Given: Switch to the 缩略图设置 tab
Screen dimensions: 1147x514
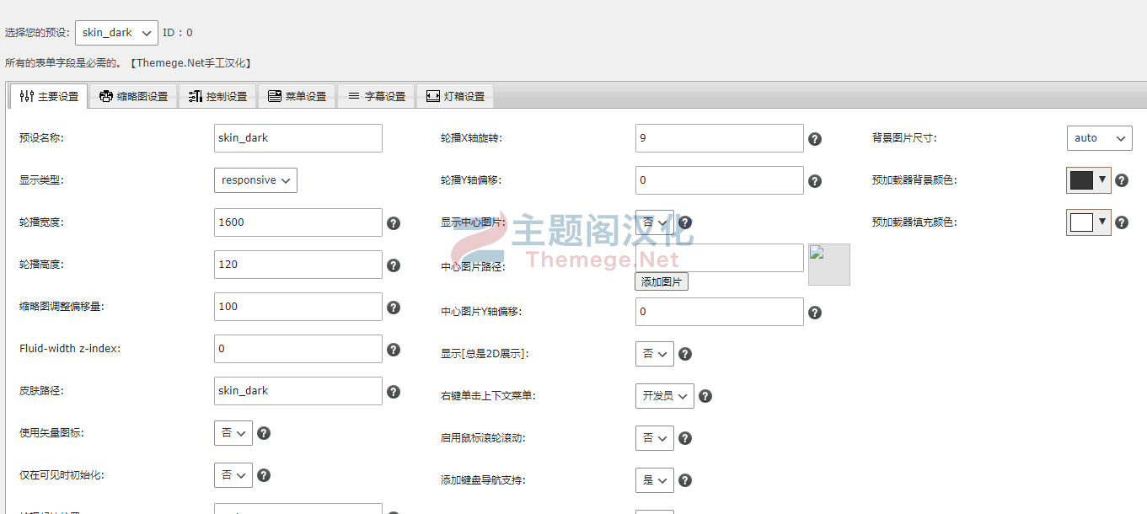Looking at the screenshot, I should tap(133, 96).
